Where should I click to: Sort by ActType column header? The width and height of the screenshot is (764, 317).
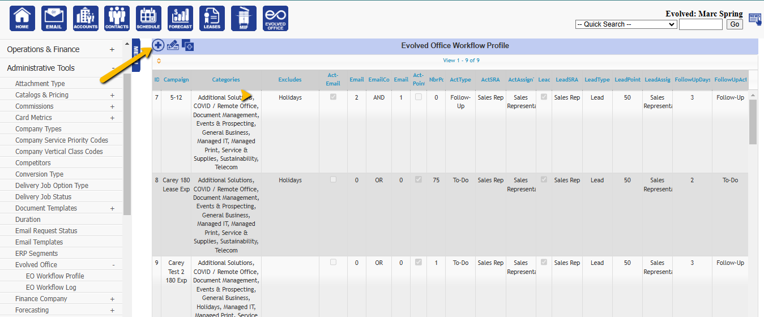[460, 80]
